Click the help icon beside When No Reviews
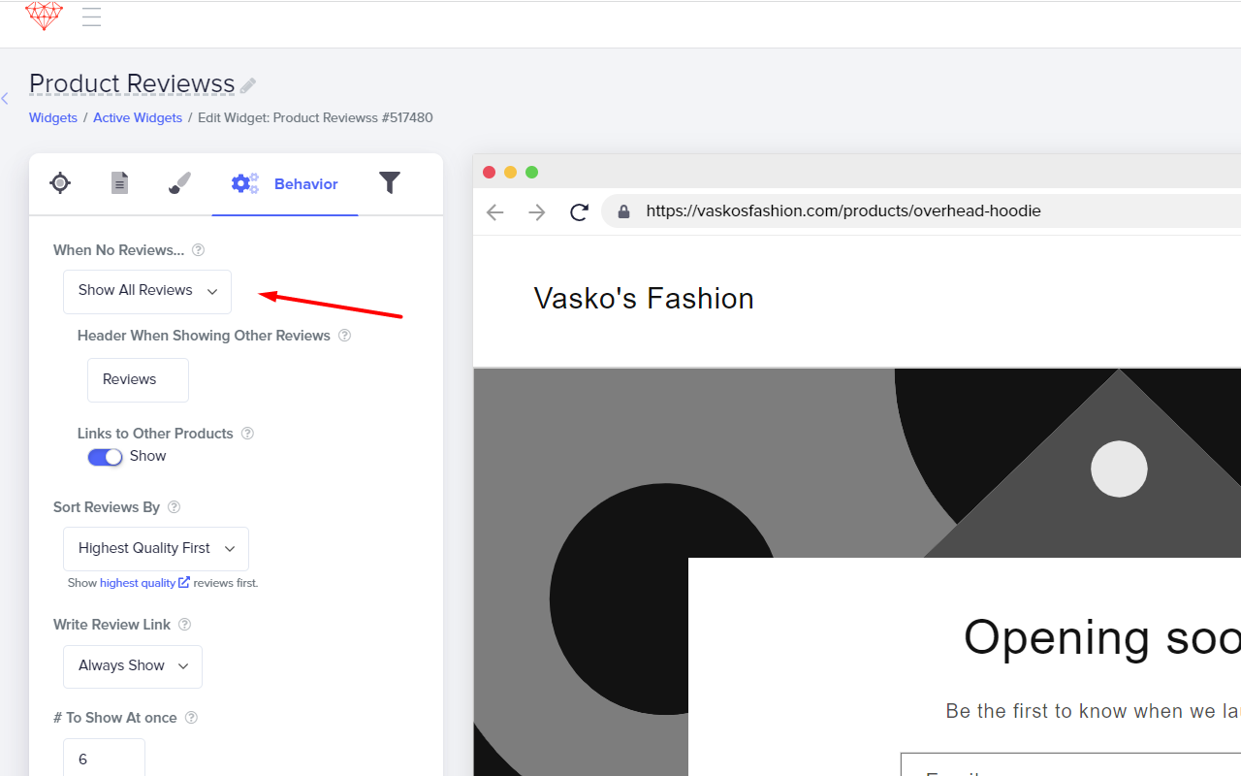 199,250
